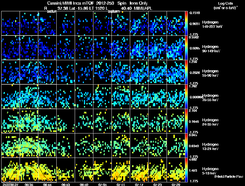Select the 24-35 keV panel at 06:53
The image size is (245, 186).
pos(66,121)
